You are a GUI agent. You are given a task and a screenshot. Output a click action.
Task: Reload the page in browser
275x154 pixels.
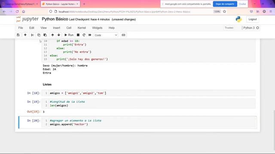pyautogui.click(x=17, y=12)
